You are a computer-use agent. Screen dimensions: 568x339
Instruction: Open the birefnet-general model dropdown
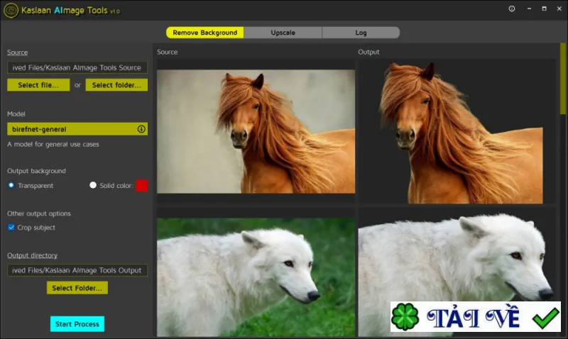click(77, 129)
